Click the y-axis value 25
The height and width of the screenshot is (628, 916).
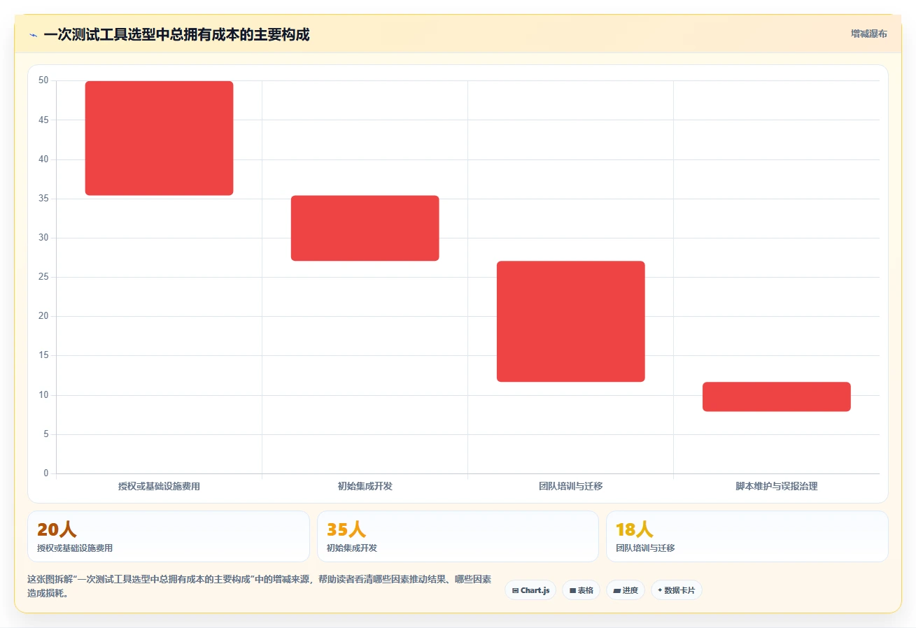(43, 277)
